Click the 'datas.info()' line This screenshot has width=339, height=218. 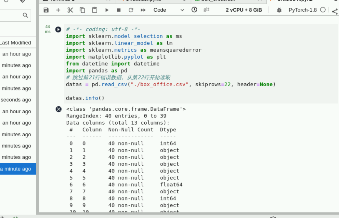point(85,98)
